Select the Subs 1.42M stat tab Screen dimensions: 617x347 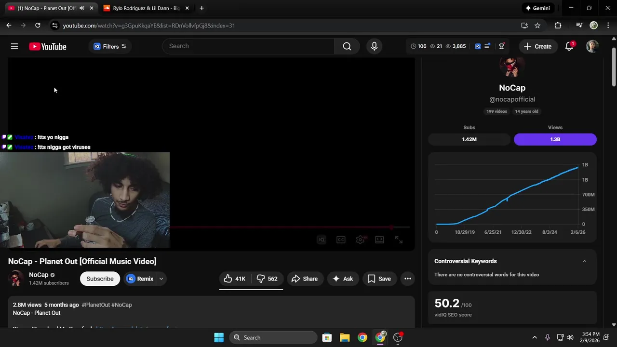click(469, 139)
